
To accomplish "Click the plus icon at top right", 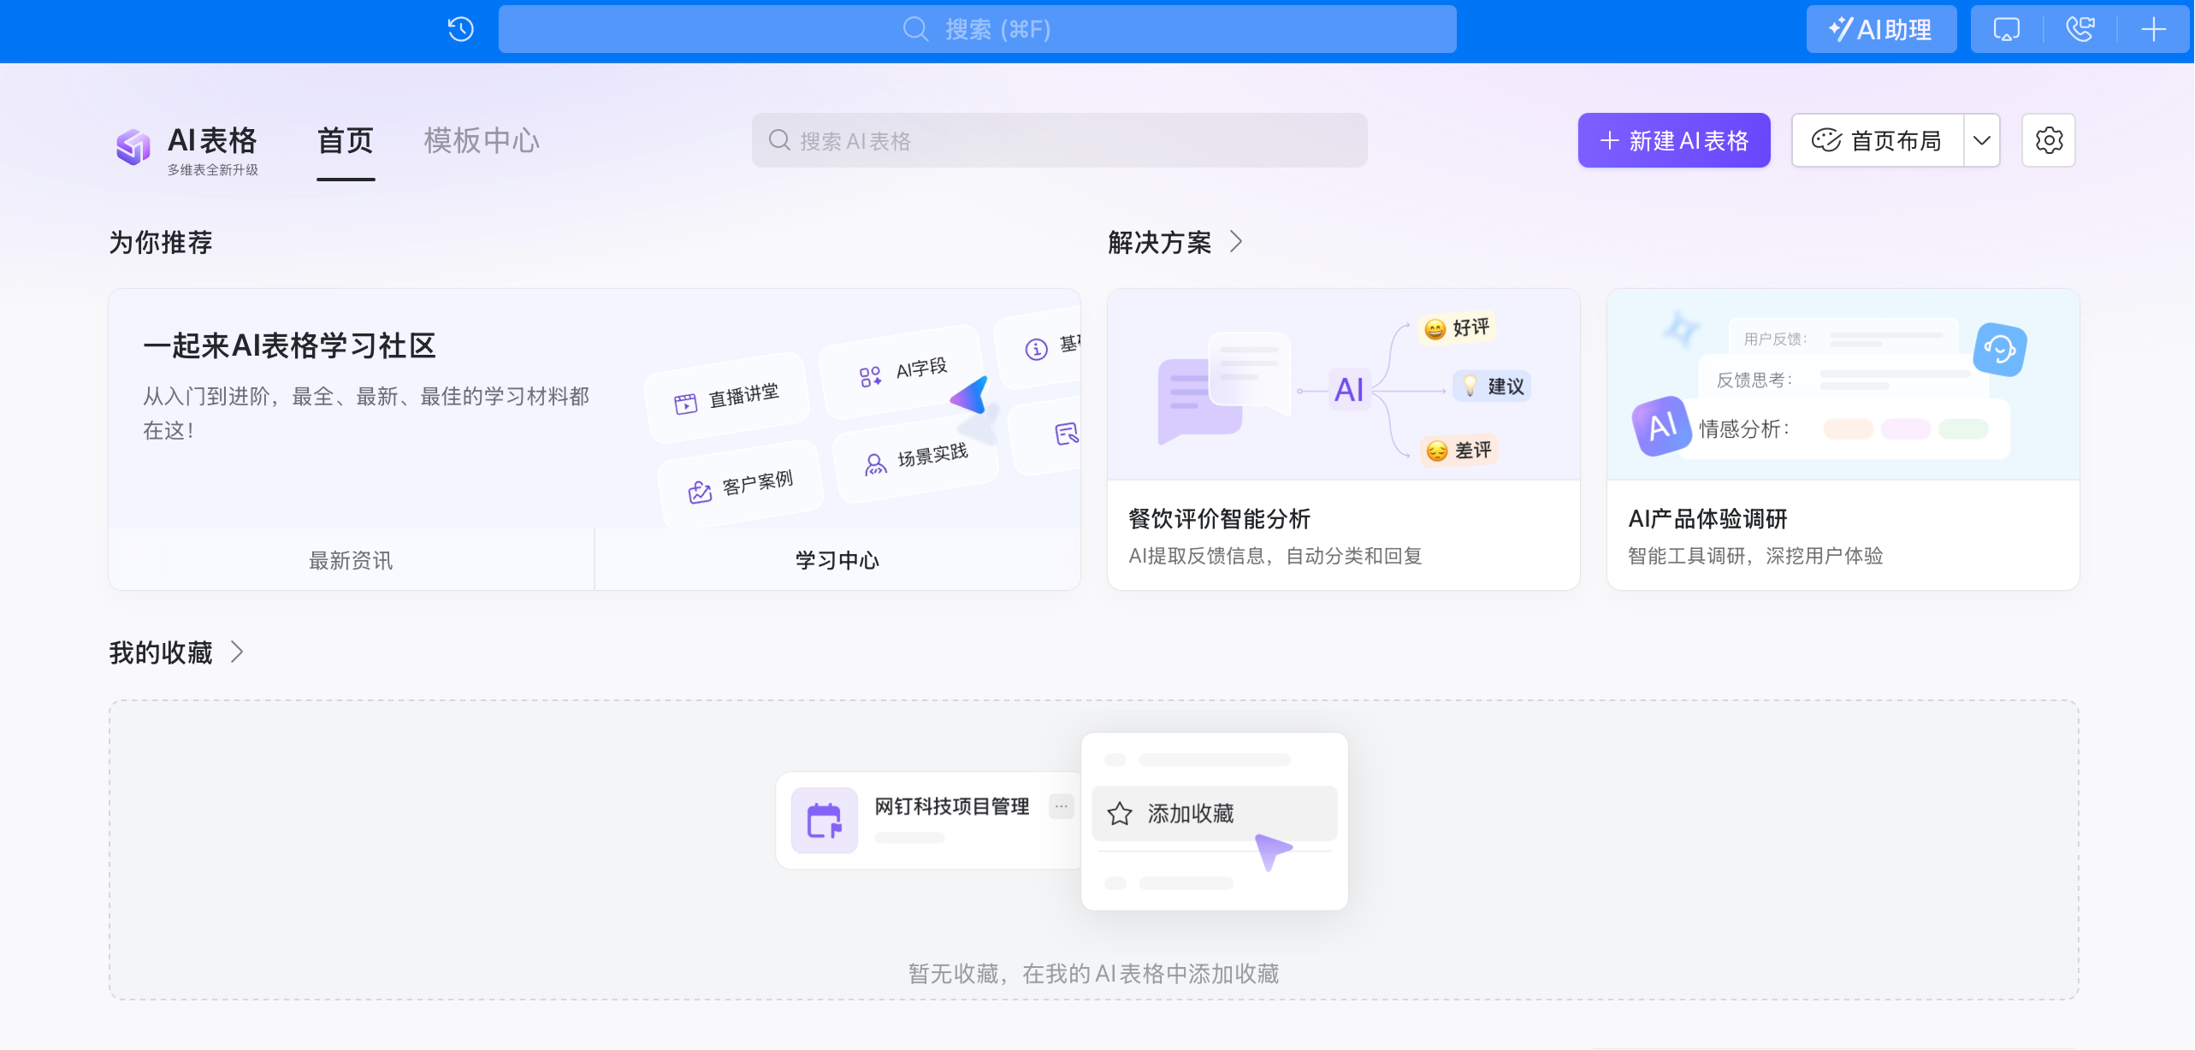I will (x=2152, y=28).
